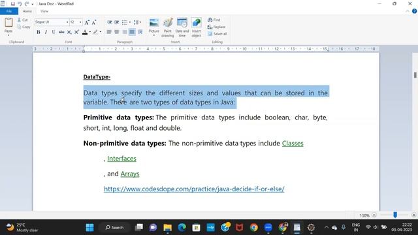Copy the selected text

[x=24, y=27]
